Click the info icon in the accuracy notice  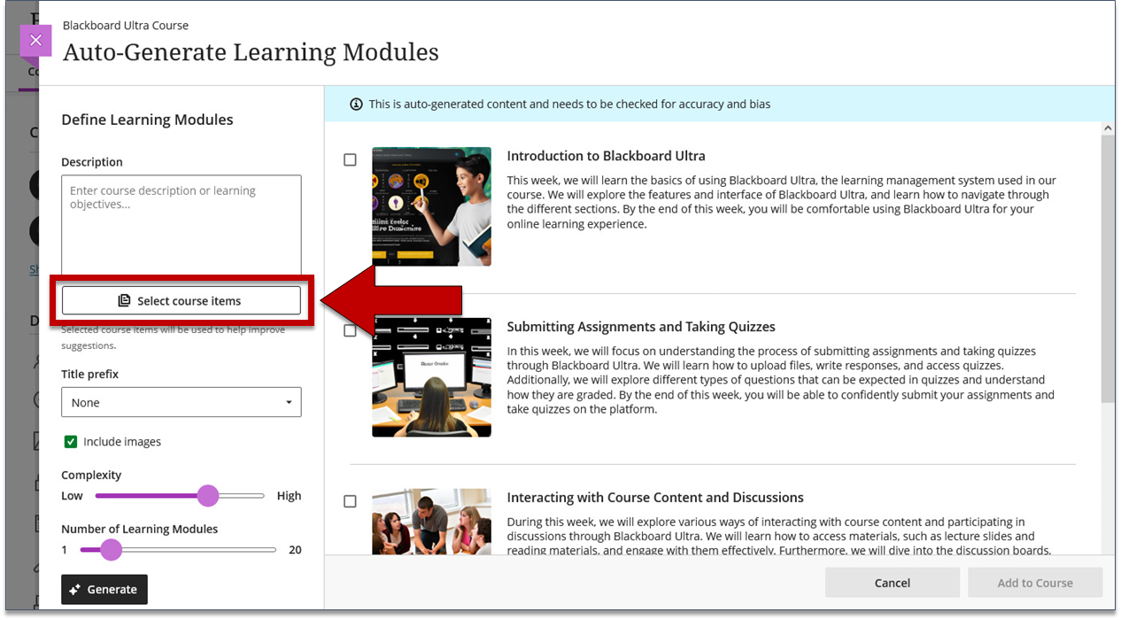pos(356,105)
